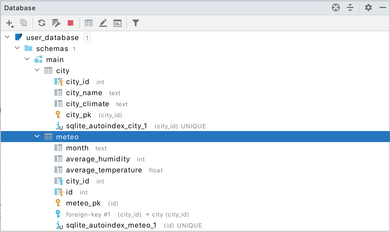Viewport: 390px width, 232px height.
Task: Disconnect using the red stop square icon
Action: 70,23
